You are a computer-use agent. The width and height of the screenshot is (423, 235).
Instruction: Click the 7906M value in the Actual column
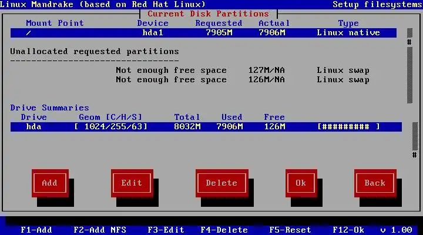(x=271, y=33)
